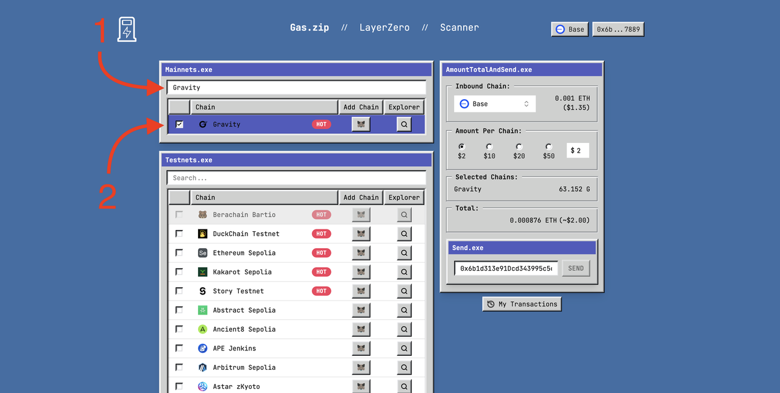
Task: Add Gravity chain via MetaMask fox icon
Action: click(361, 124)
